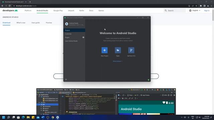Click the browser address bar URL
This screenshot has width=214, height=120.
(x=26, y=6)
